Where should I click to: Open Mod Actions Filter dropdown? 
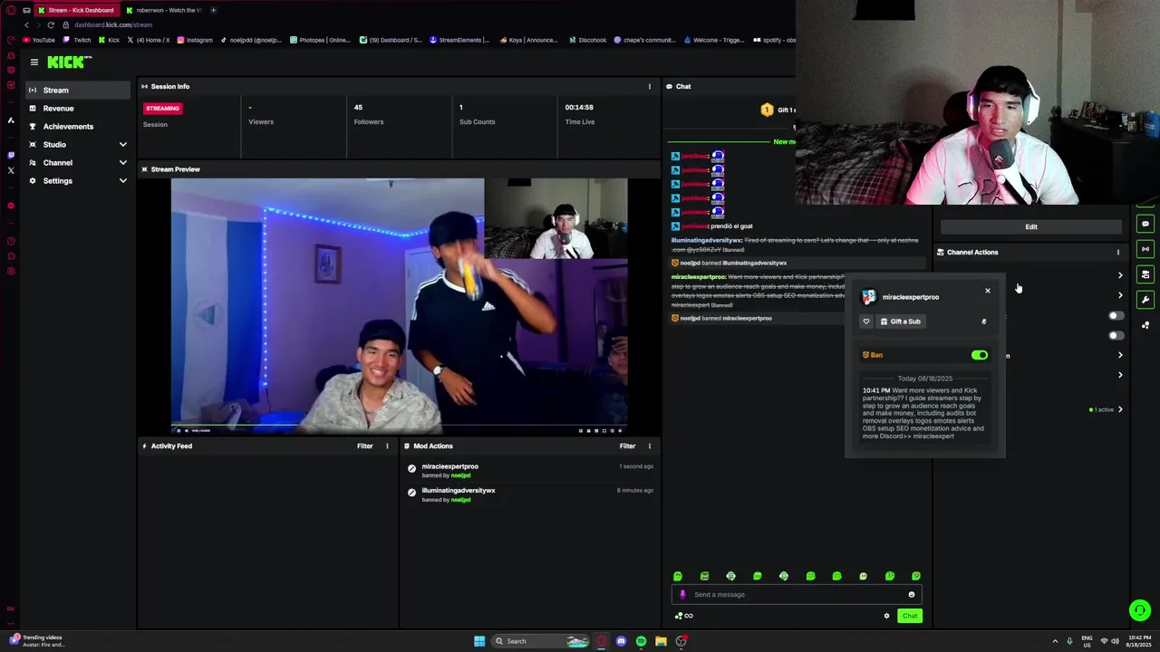coord(627,446)
